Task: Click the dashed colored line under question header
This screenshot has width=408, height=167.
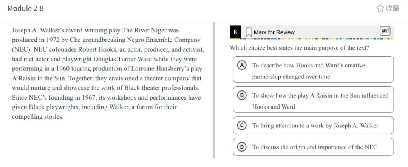Action: (311, 39)
